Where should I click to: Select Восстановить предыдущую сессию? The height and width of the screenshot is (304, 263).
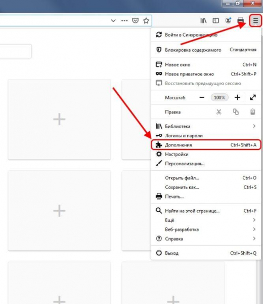click(x=206, y=84)
